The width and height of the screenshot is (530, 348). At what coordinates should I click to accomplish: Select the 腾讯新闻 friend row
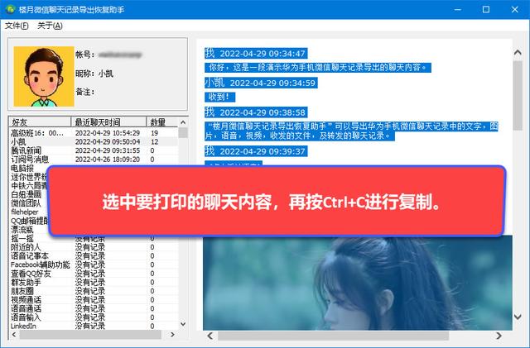94,150
